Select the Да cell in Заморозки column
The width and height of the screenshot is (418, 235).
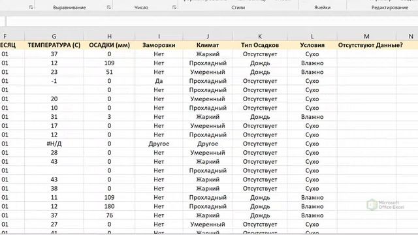(x=159, y=81)
